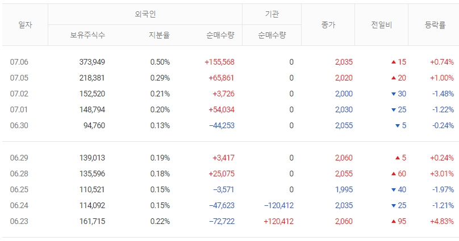Click the up-arrow change value 60

(x=399, y=174)
